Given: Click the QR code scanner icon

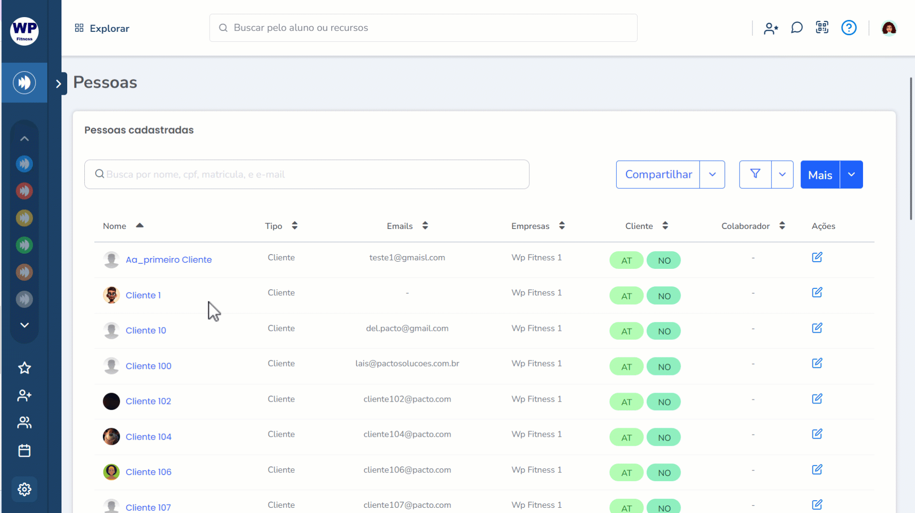Looking at the screenshot, I should [x=822, y=28].
